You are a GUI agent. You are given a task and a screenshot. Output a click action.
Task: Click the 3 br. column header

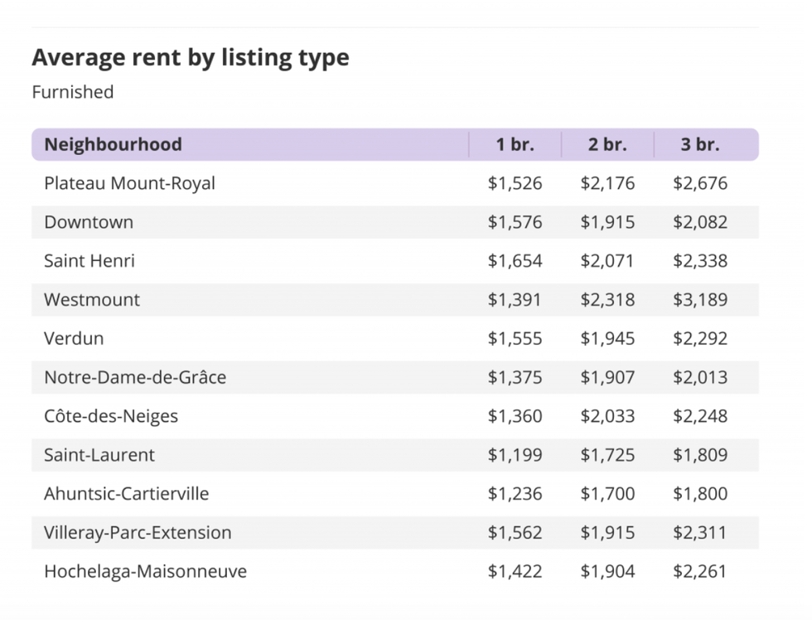(x=700, y=144)
